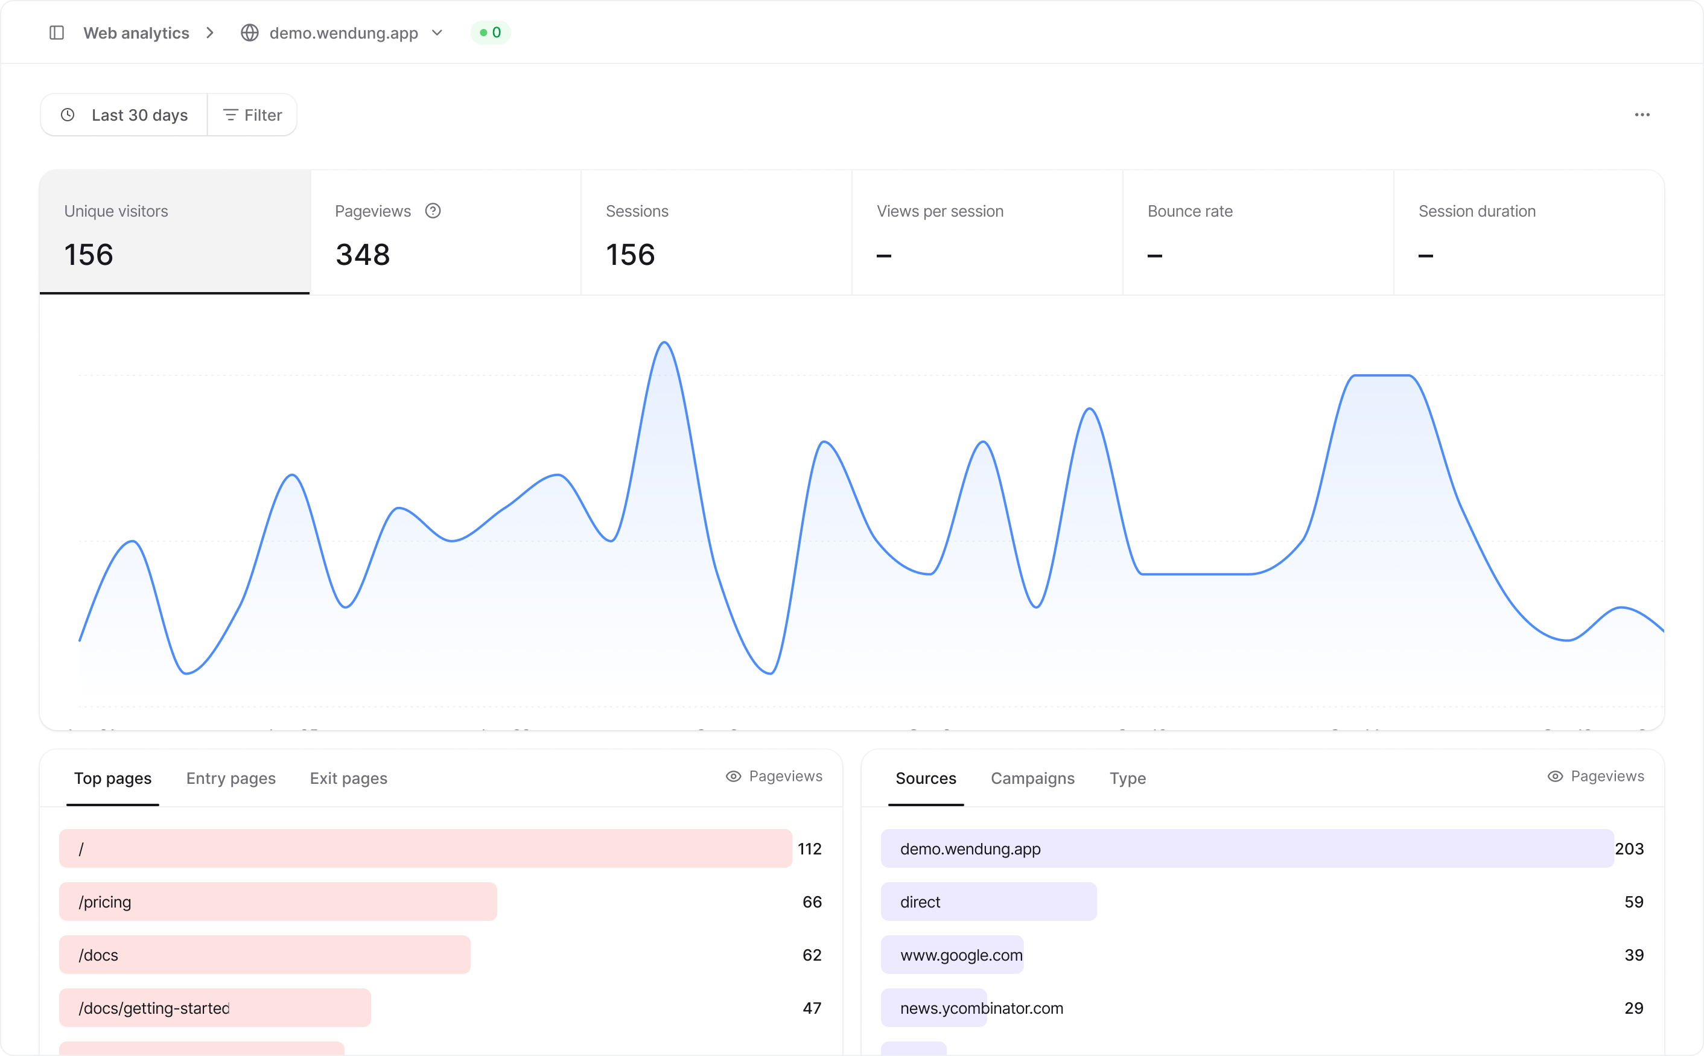Viewport: 1704px width, 1056px height.
Task: Switch to the Exit pages tab
Action: coord(349,778)
